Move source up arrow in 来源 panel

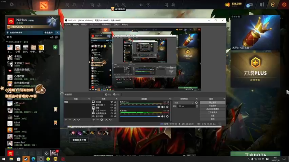(106, 120)
